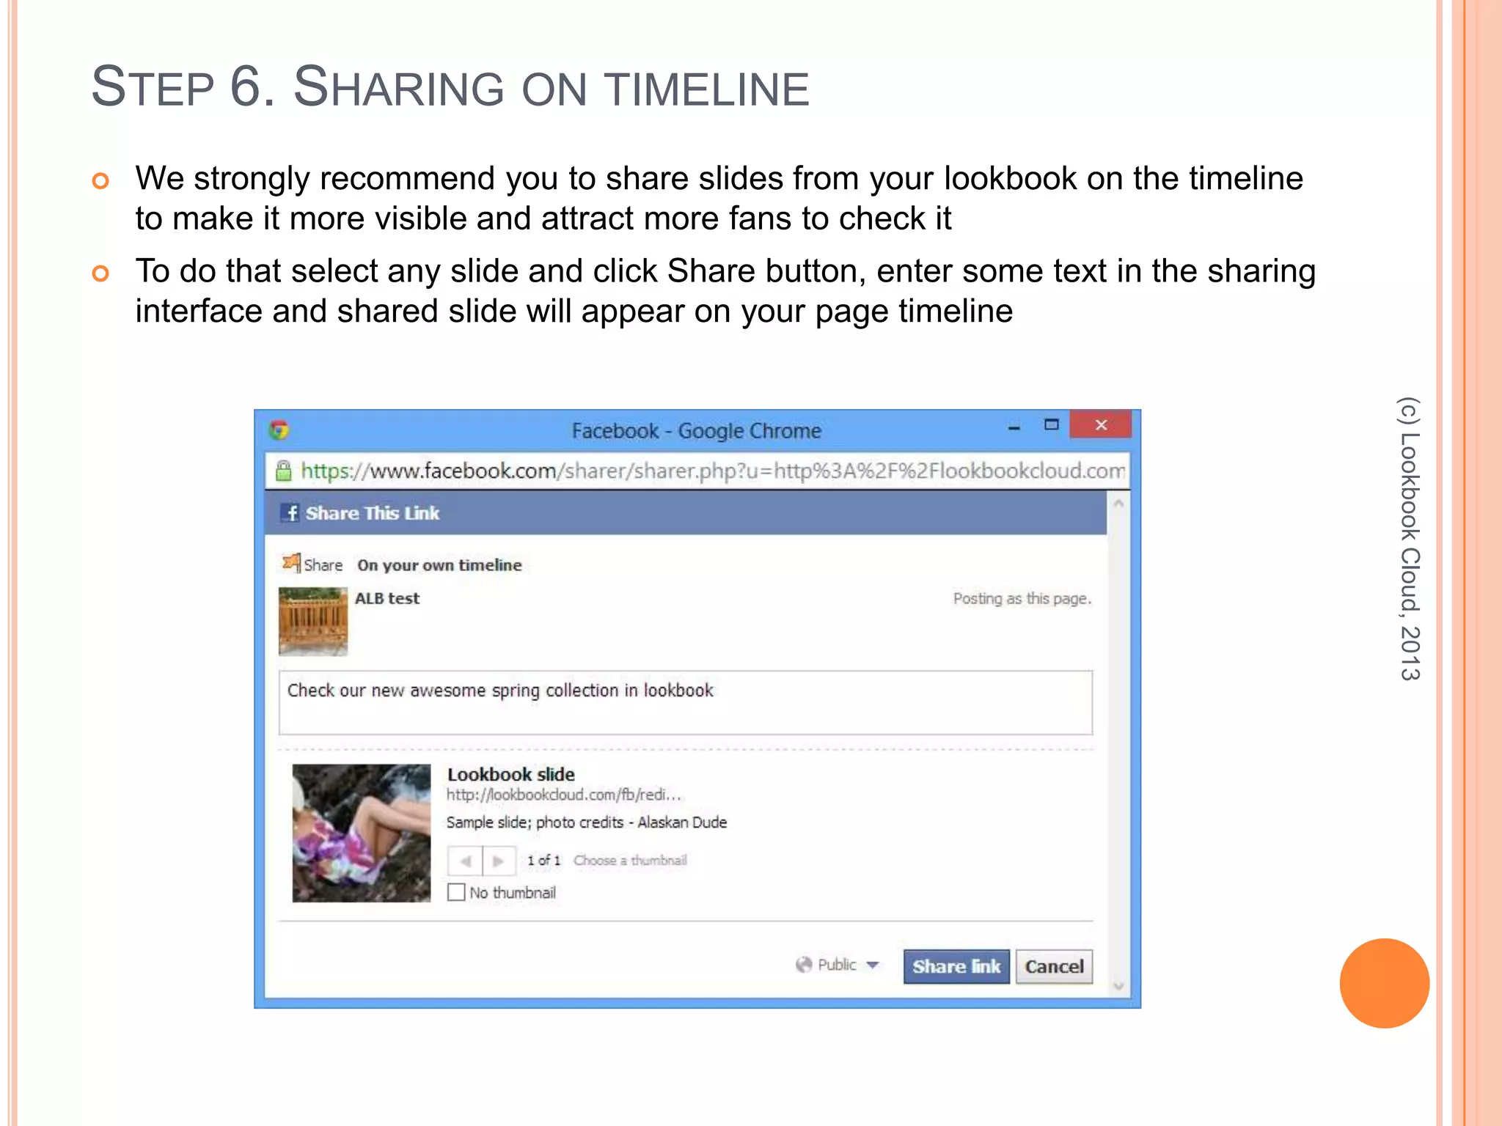
Task: Click the Share flag icon
Action: coord(291,563)
